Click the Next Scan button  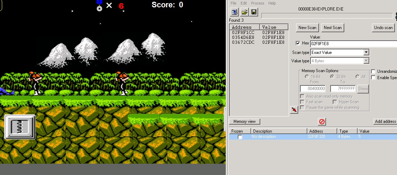pyautogui.click(x=332, y=28)
